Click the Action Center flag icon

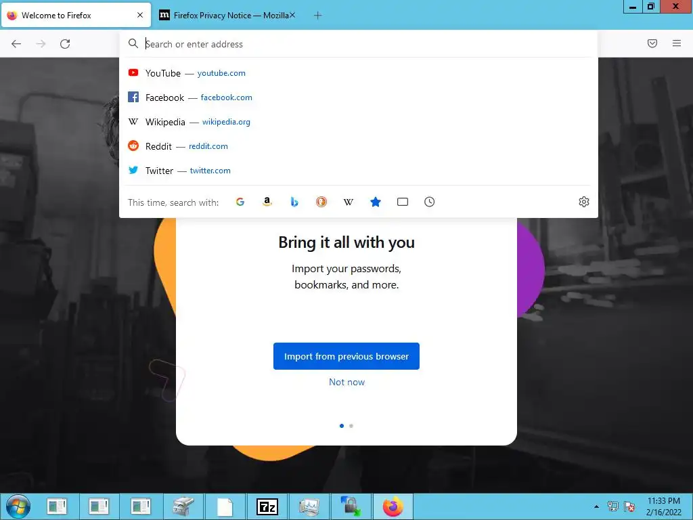coord(629,506)
